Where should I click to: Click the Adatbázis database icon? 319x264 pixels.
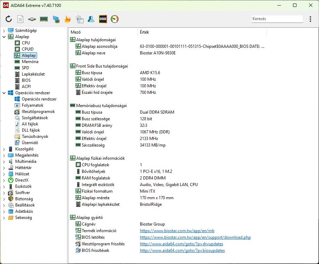(11, 211)
